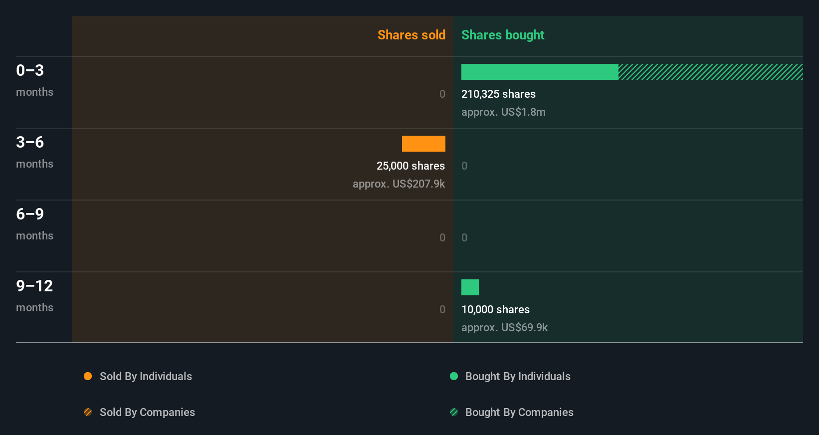Click the striped Sold By Companies legend icon
The height and width of the screenshot is (435, 819).
point(88,412)
